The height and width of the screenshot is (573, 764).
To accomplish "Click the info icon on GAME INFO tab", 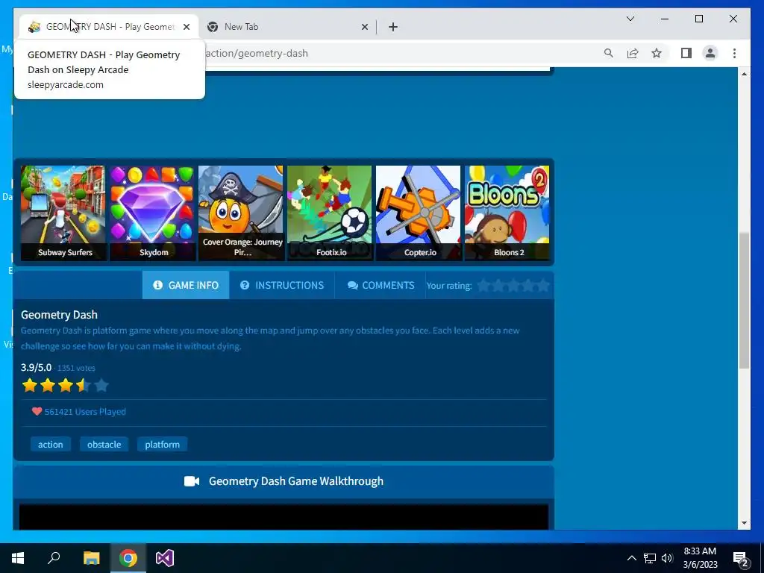I will pyautogui.click(x=158, y=285).
